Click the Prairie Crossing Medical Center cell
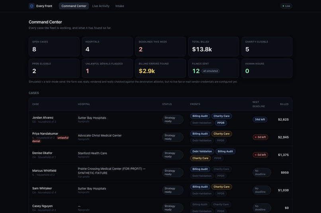321x213 pixels. coord(112,173)
